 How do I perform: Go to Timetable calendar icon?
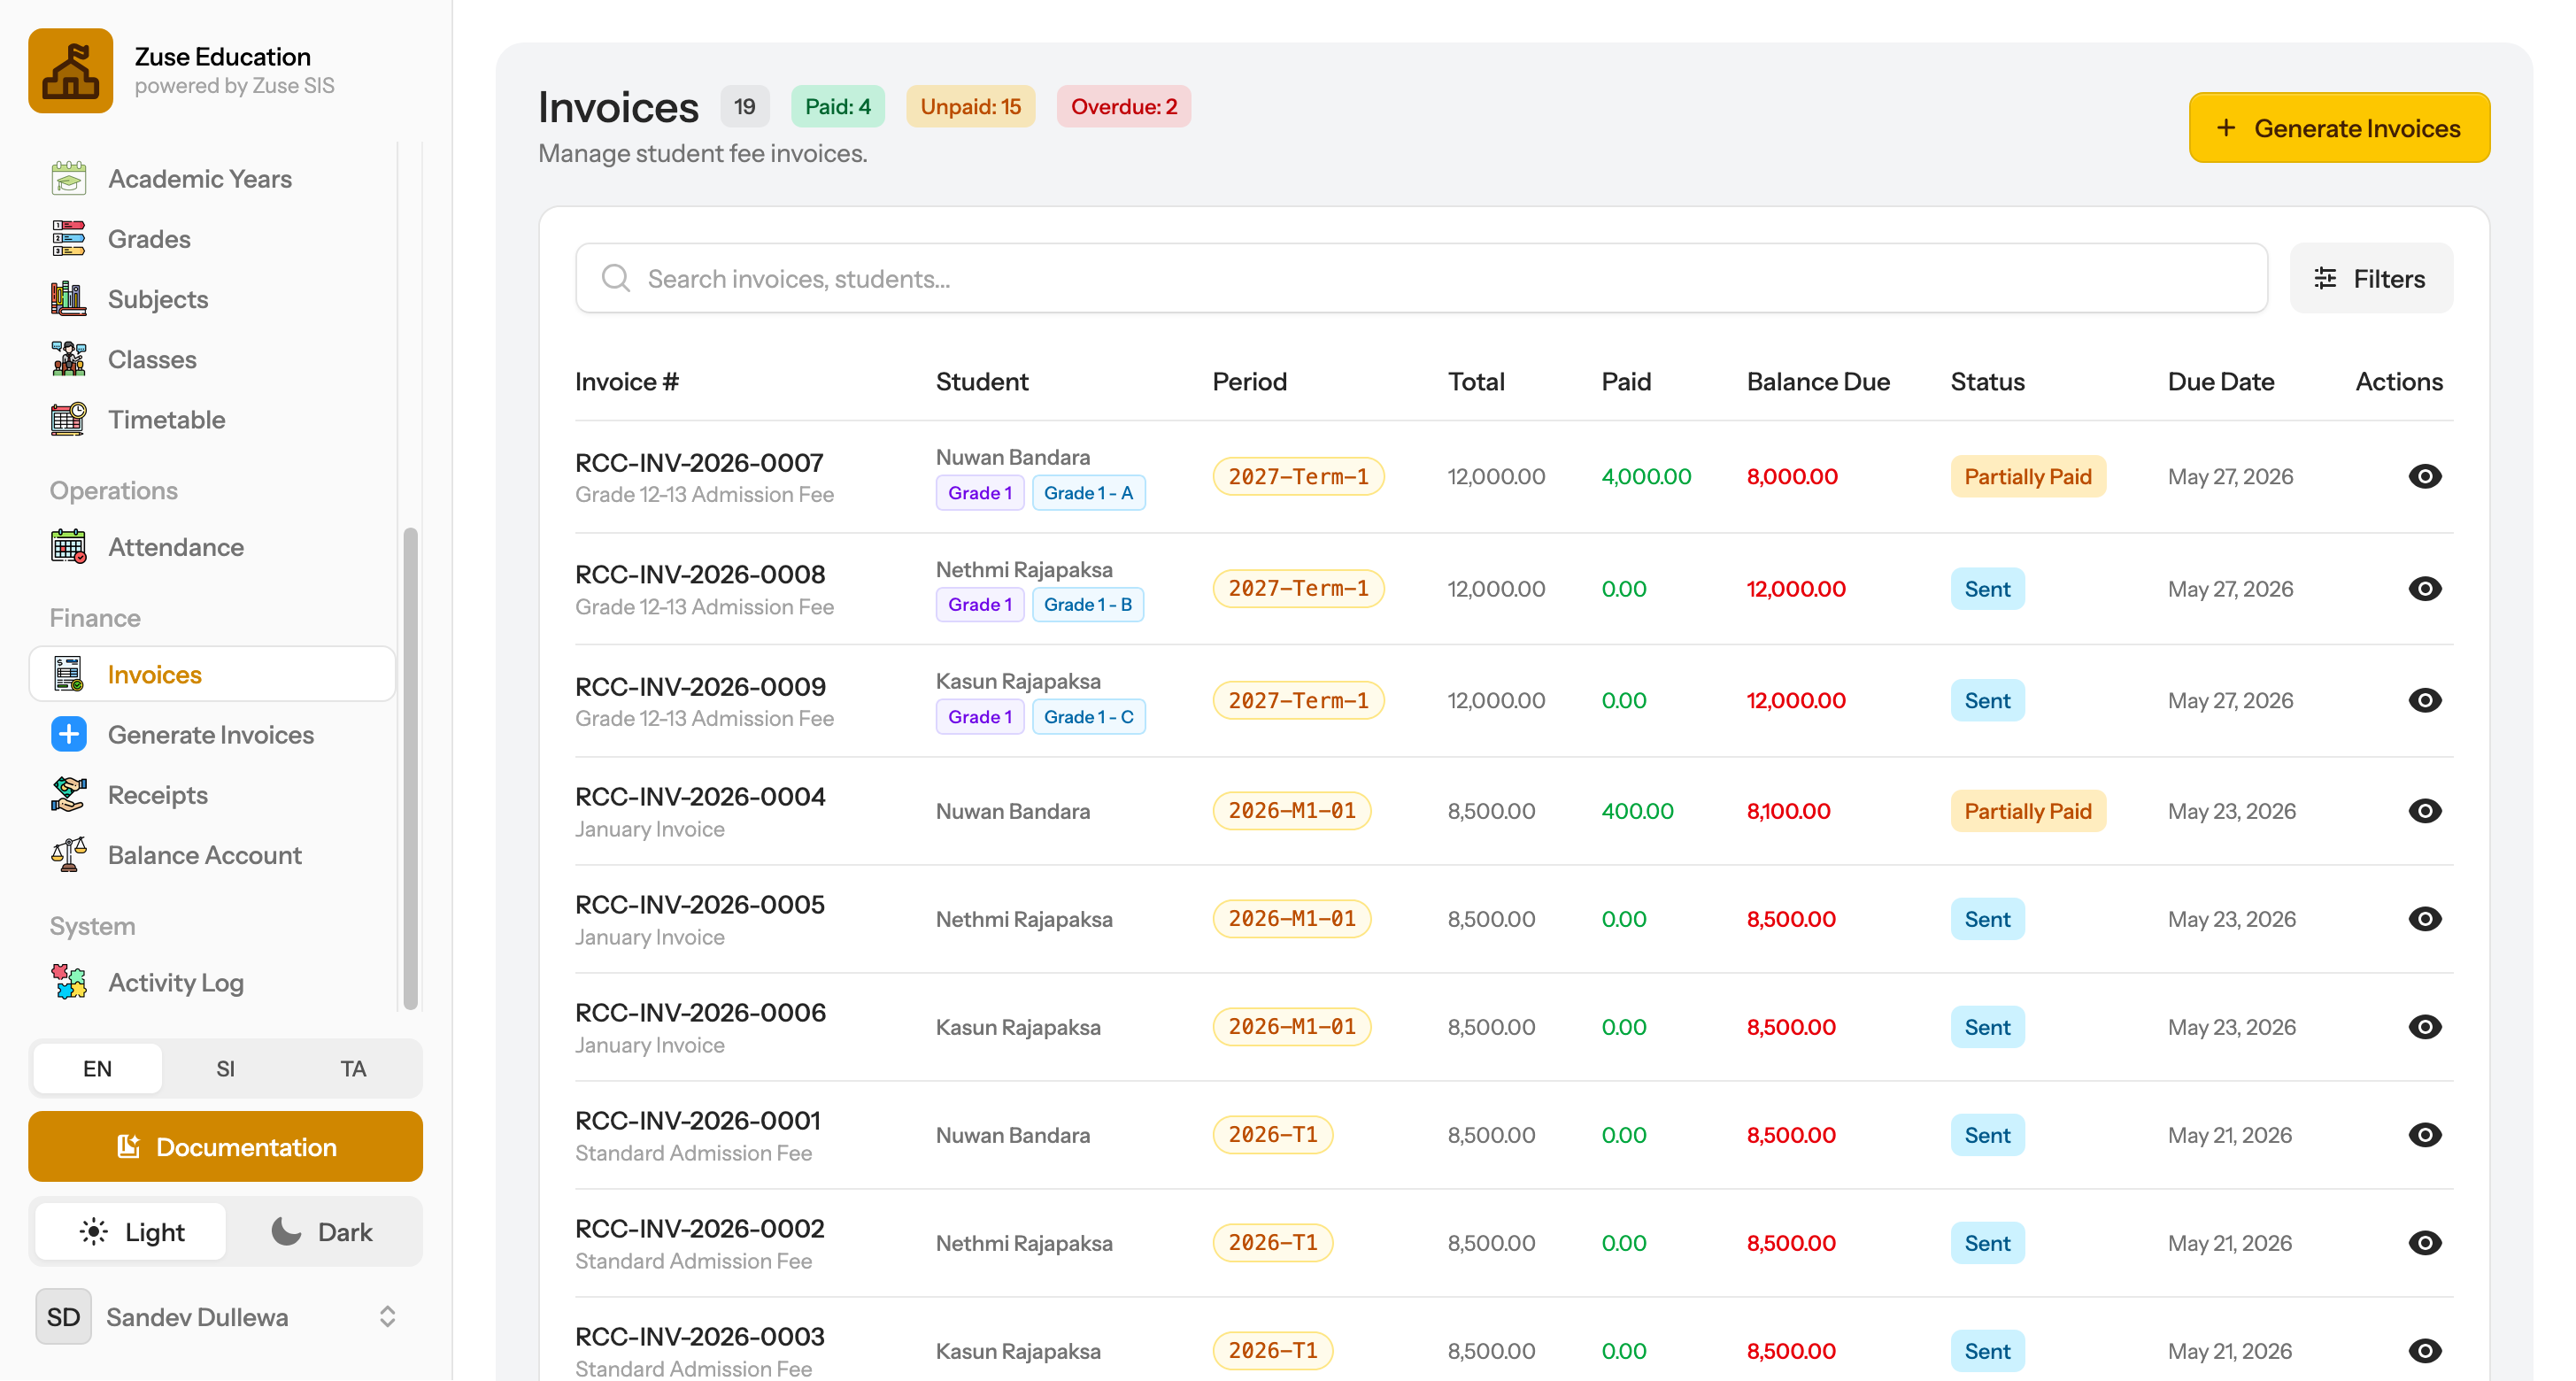(x=69, y=419)
